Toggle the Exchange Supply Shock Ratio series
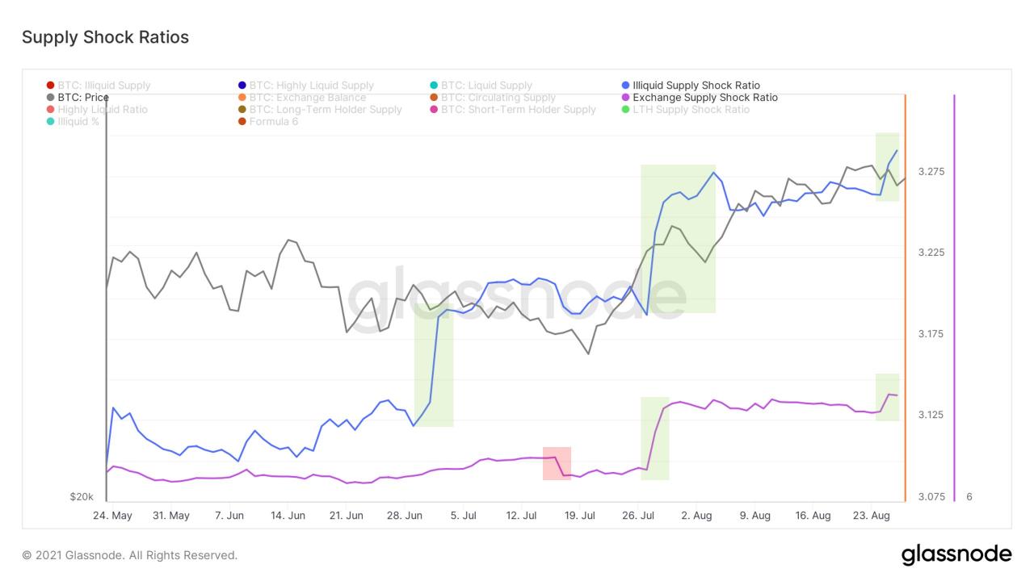The height and width of the screenshot is (581, 1034). pos(704,98)
